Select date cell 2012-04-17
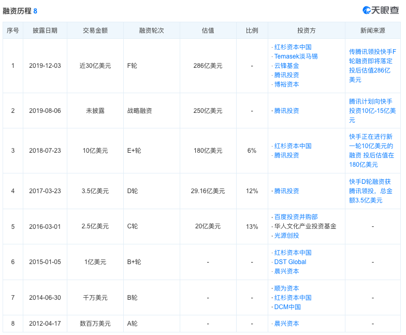 coord(45,324)
